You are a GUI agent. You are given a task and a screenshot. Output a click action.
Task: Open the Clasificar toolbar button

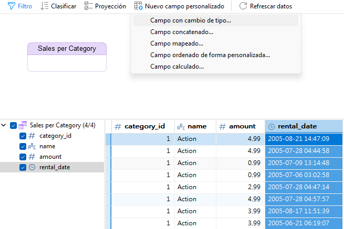(58, 6)
